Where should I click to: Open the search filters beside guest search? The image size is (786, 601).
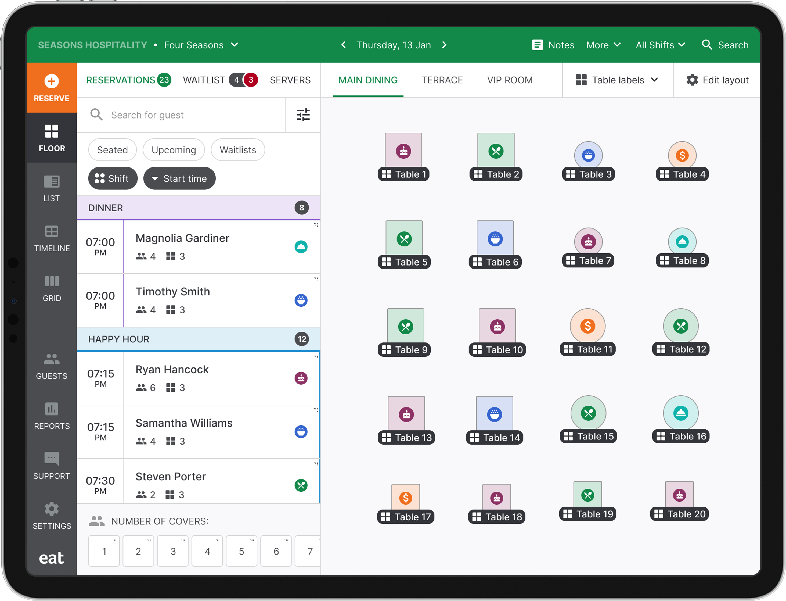tap(303, 115)
